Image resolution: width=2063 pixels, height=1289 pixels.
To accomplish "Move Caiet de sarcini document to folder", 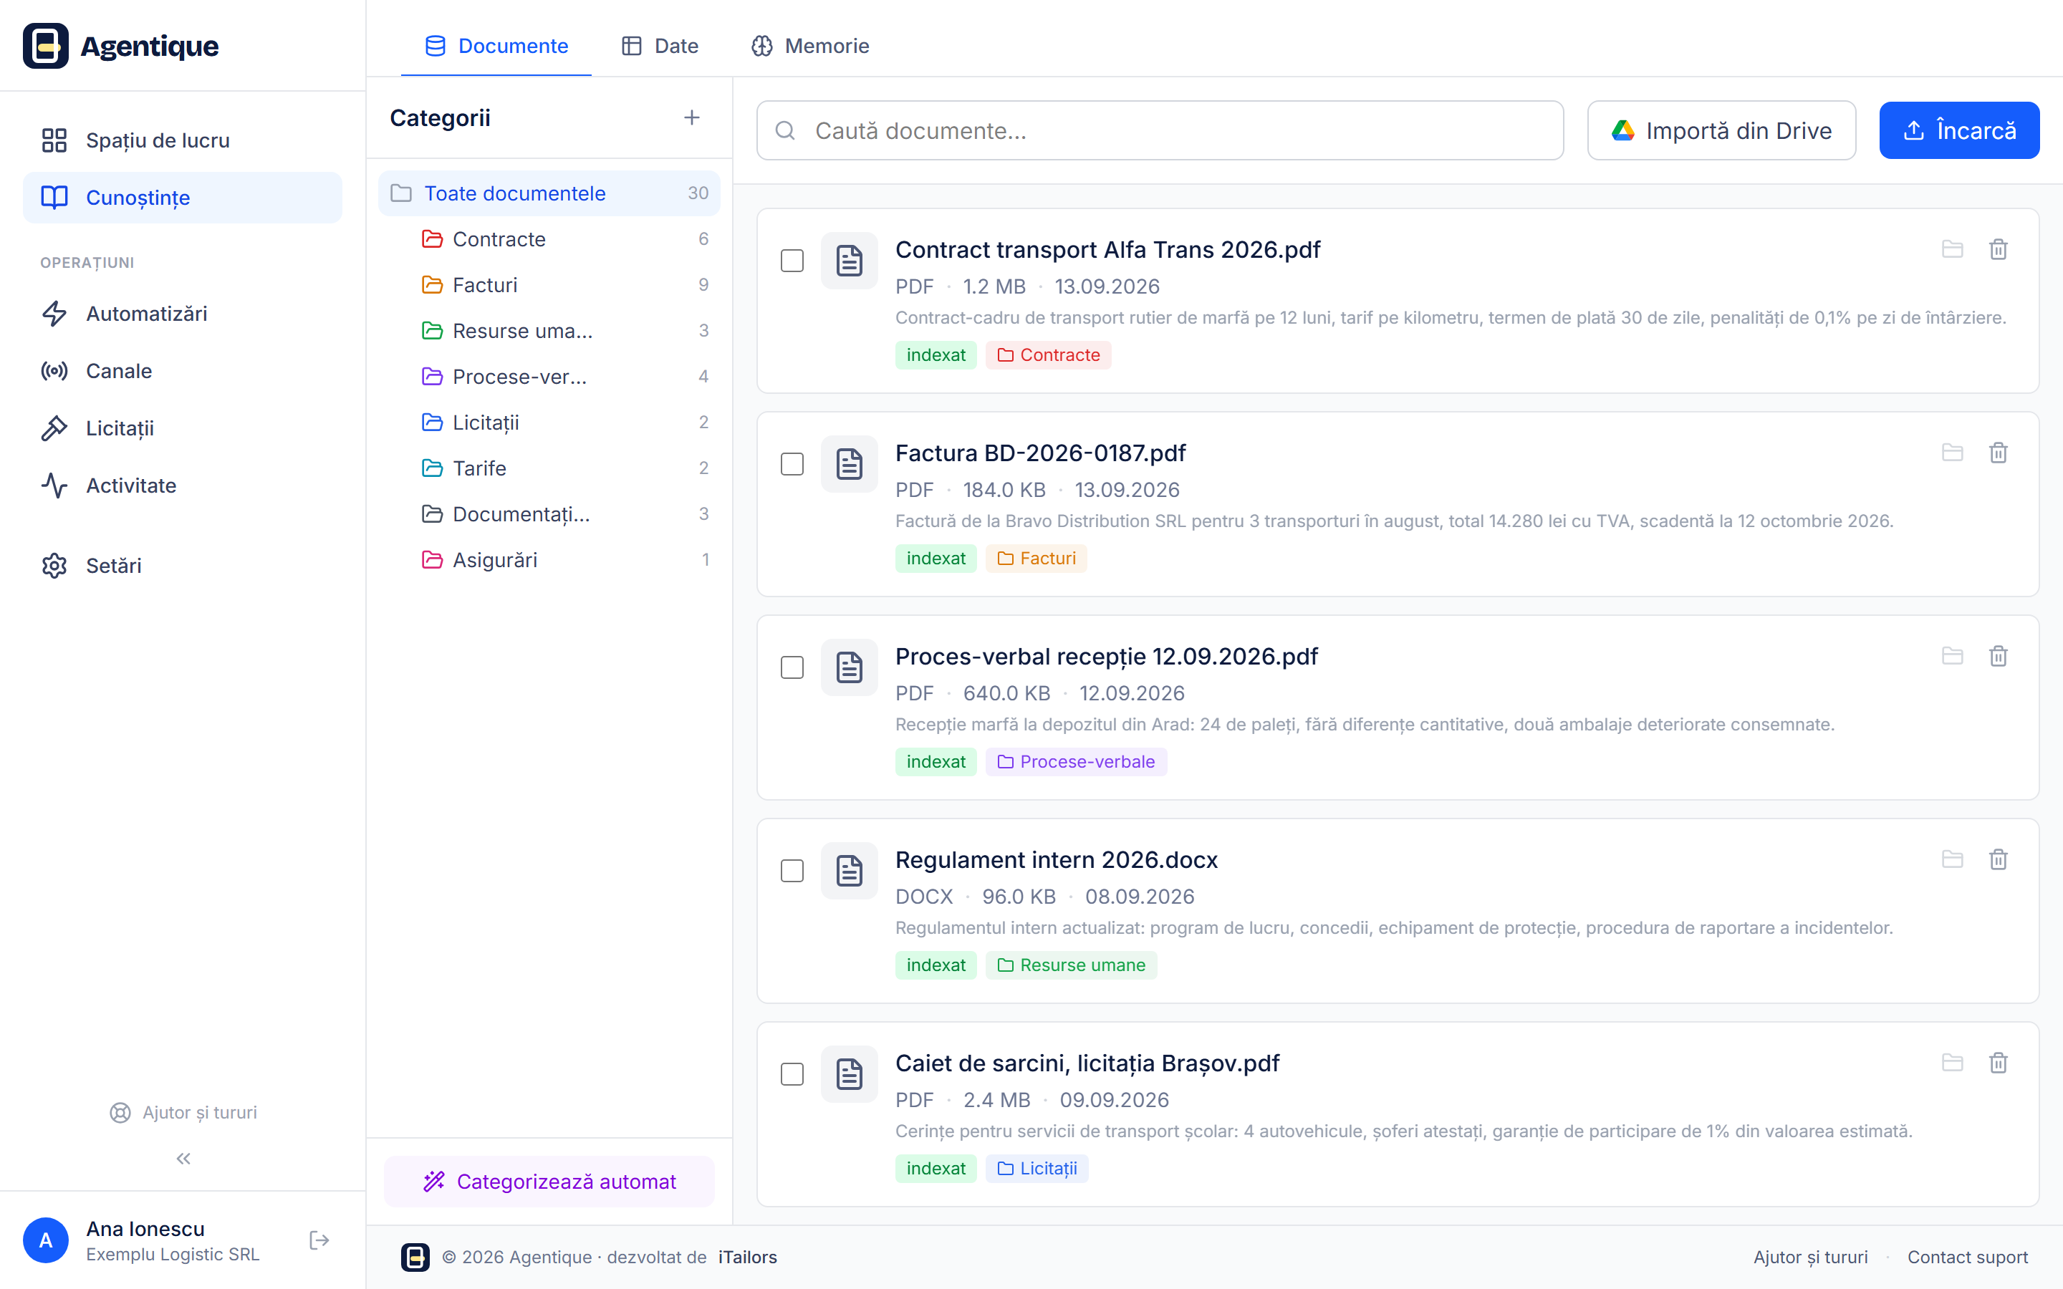I will [1952, 1063].
